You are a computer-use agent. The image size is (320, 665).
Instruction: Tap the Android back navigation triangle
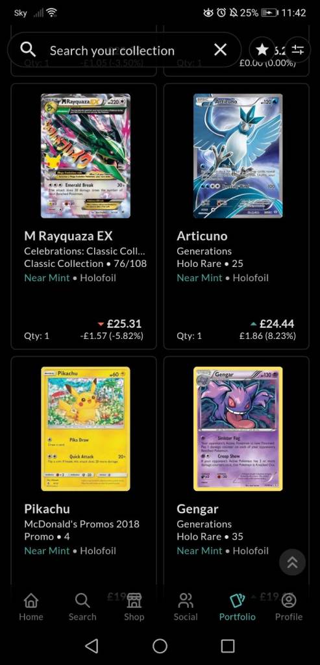pyautogui.click(x=92, y=646)
